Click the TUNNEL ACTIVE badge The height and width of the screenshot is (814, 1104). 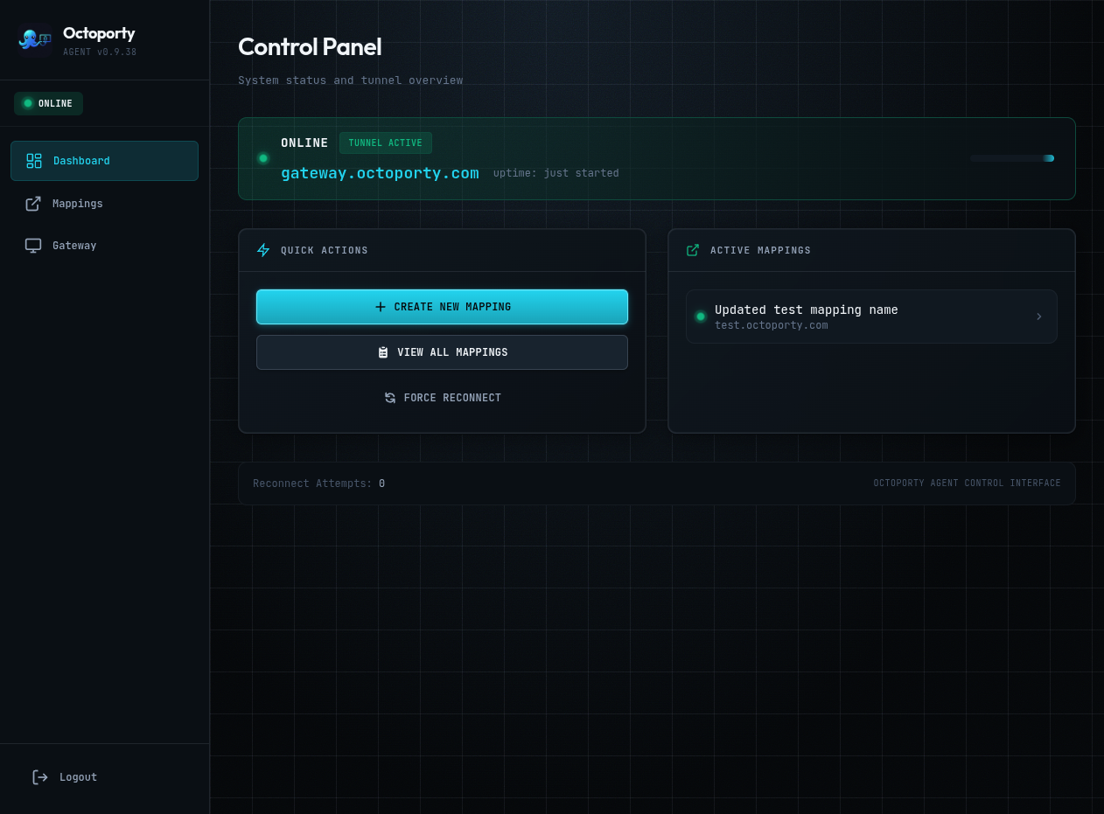click(385, 143)
